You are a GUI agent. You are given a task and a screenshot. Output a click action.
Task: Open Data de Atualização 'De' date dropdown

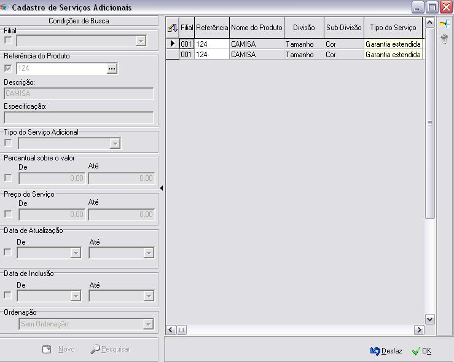coord(76,253)
